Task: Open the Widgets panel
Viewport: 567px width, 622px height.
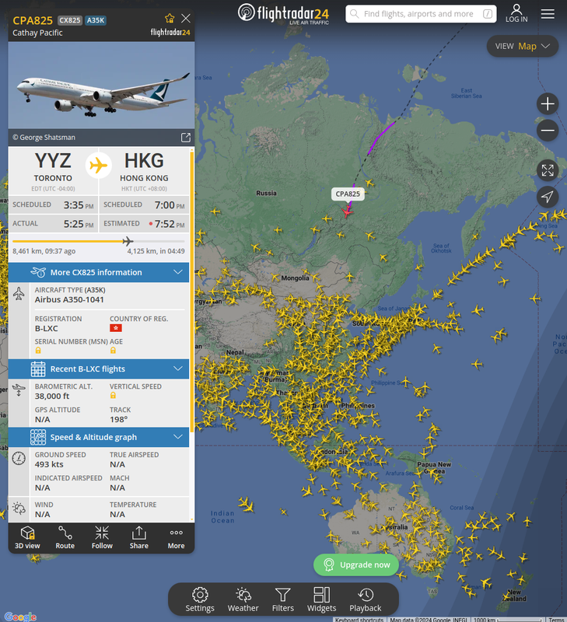Action: pyautogui.click(x=321, y=599)
